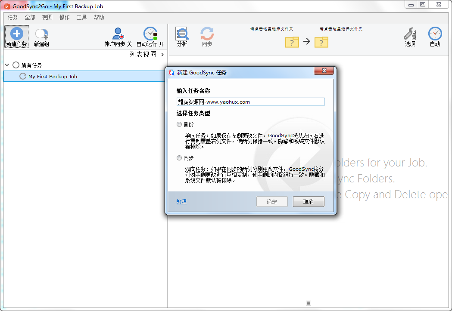Collapse the All Jobs (所有任务) tree

click(7, 65)
